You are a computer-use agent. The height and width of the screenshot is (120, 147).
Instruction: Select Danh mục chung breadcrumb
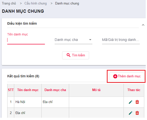point(67,3)
